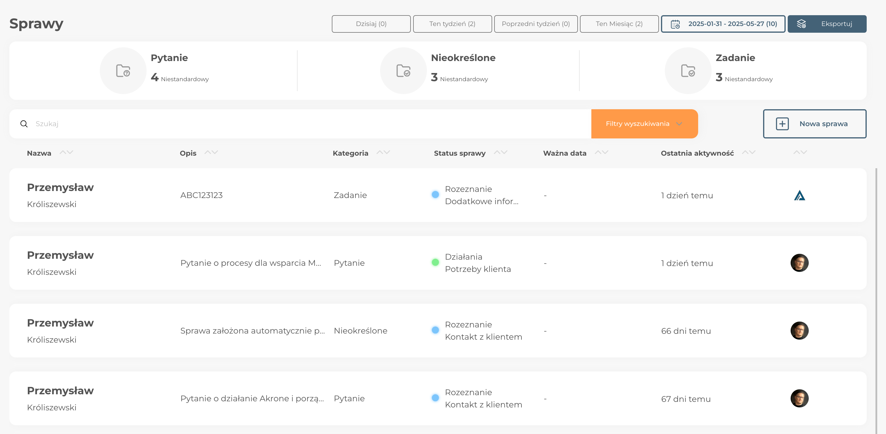Click the Zadanie folder icon

coord(688,71)
